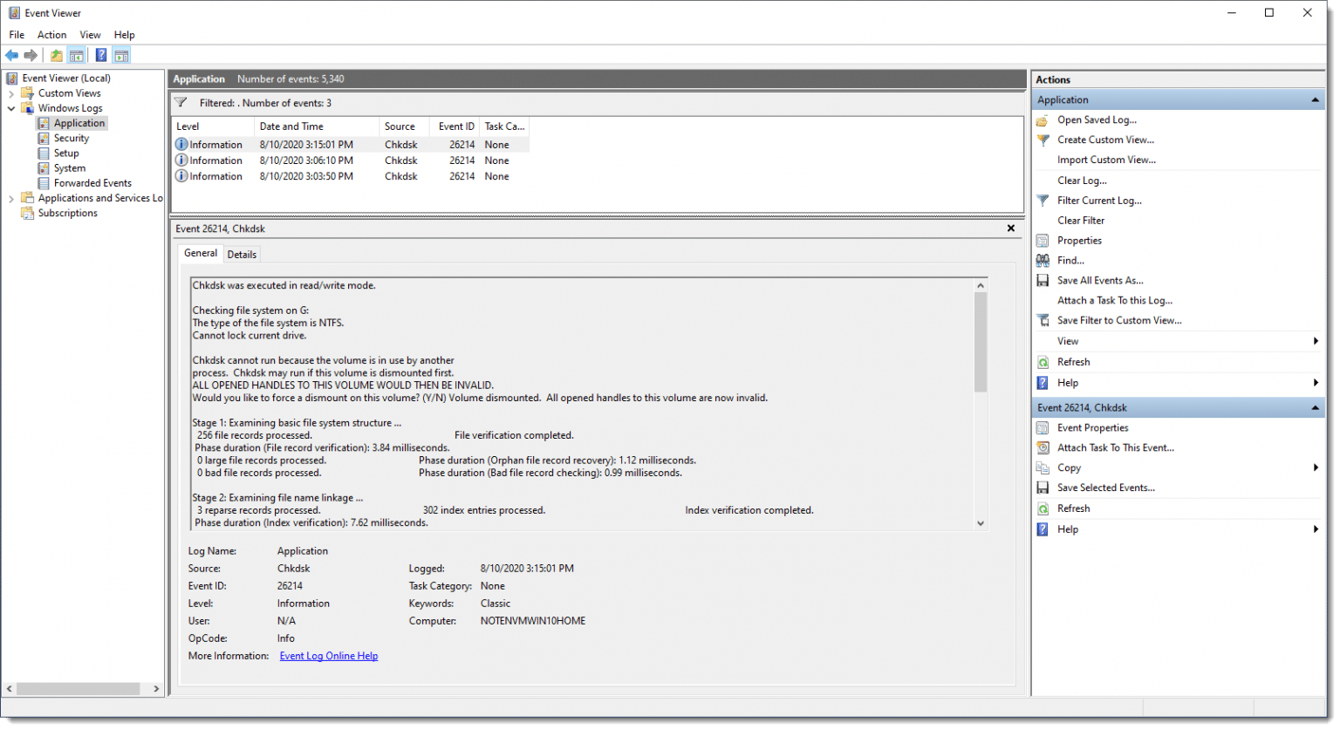
Task: Collapse the Application section in Actions pane
Action: (x=1314, y=99)
